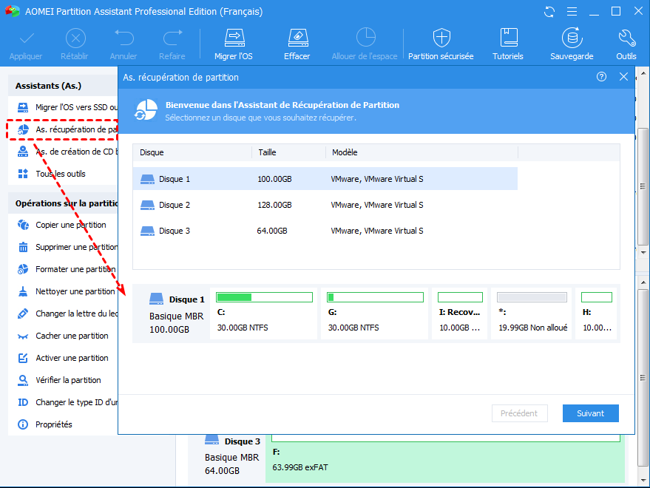Close the partition recovery dialog
650x488 pixels.
(623, 77)
